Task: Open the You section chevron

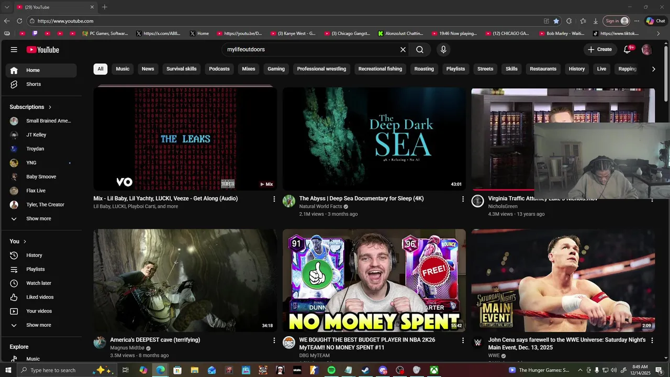Action: pyautogui.click(x=25, y=241)
